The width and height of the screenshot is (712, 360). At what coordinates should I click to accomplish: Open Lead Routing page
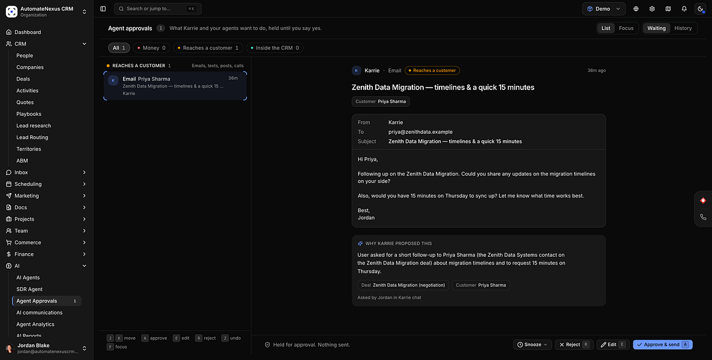[x=32, y=137]
